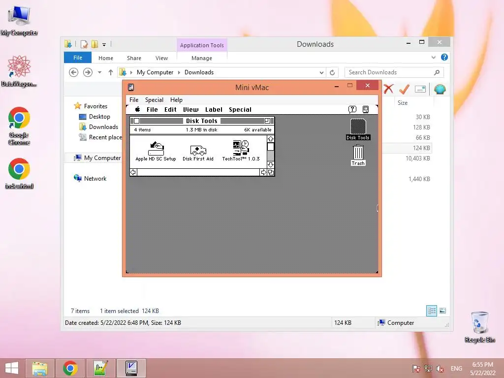The image size is (504, 378).
Task: Open Customize Quick Access Toolbar dropdown
Action: click(x=104, y=44)
